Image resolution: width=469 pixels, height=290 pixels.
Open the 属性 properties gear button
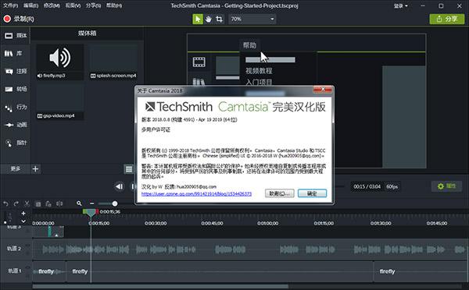pyautogui.click(x=446, y=186)
